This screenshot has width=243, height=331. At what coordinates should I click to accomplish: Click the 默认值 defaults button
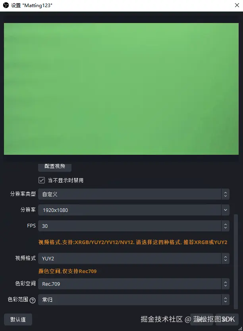18,319
